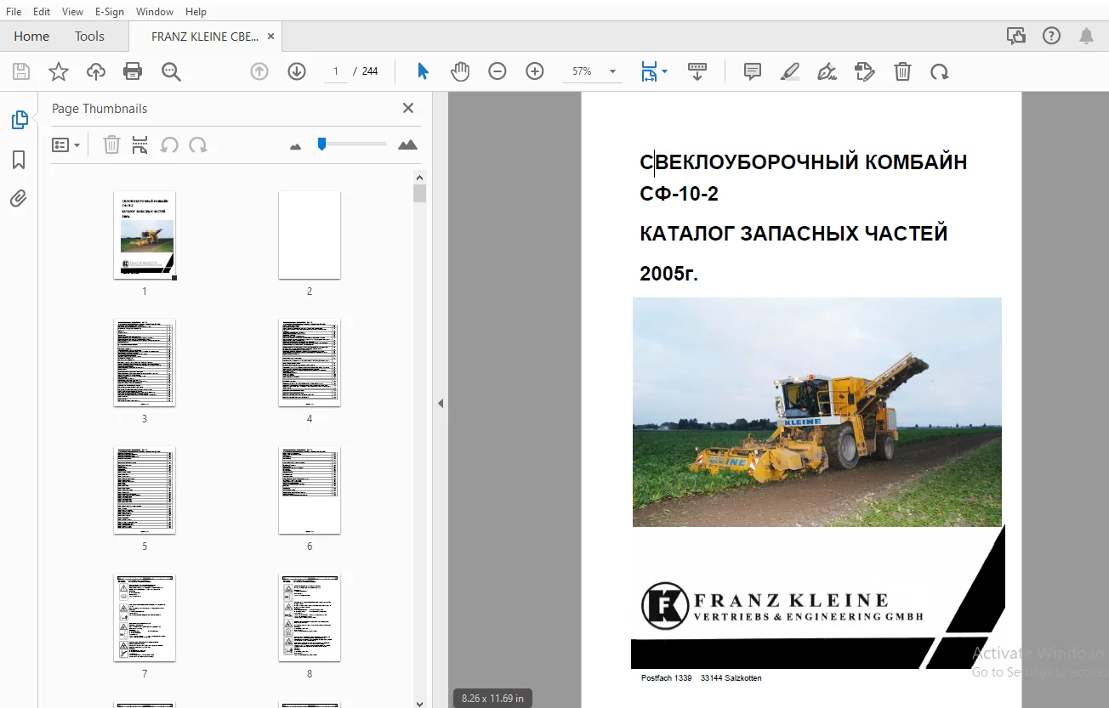Select page 5 thumbnail
The width and height of the screenshot is (1109, 708).
point(145,490)
